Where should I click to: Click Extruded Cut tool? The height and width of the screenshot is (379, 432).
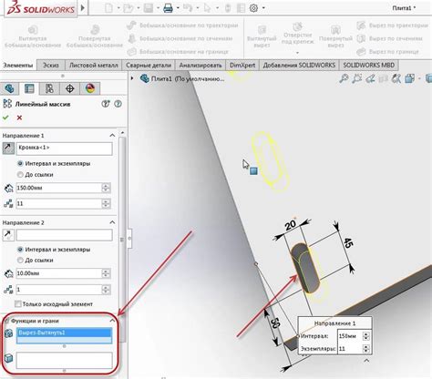[262, 36]
